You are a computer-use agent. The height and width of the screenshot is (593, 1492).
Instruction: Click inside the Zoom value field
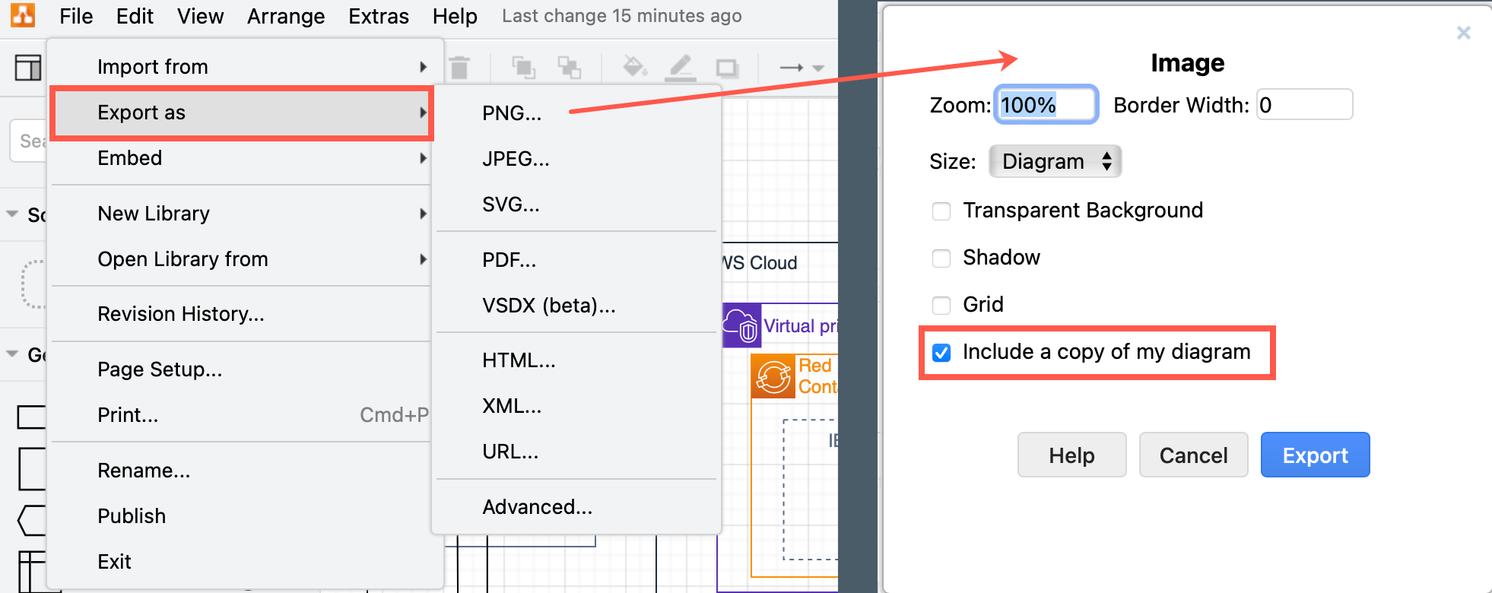pyautogui.click(x=1046, y=104)
